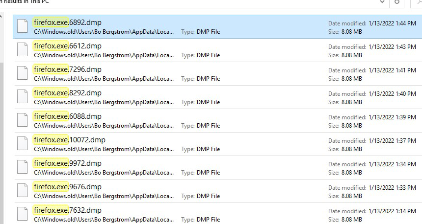Click date modified 1/13/2022 1:39 PM
This screenshot has height=224, width=422.
pos(392,117)
